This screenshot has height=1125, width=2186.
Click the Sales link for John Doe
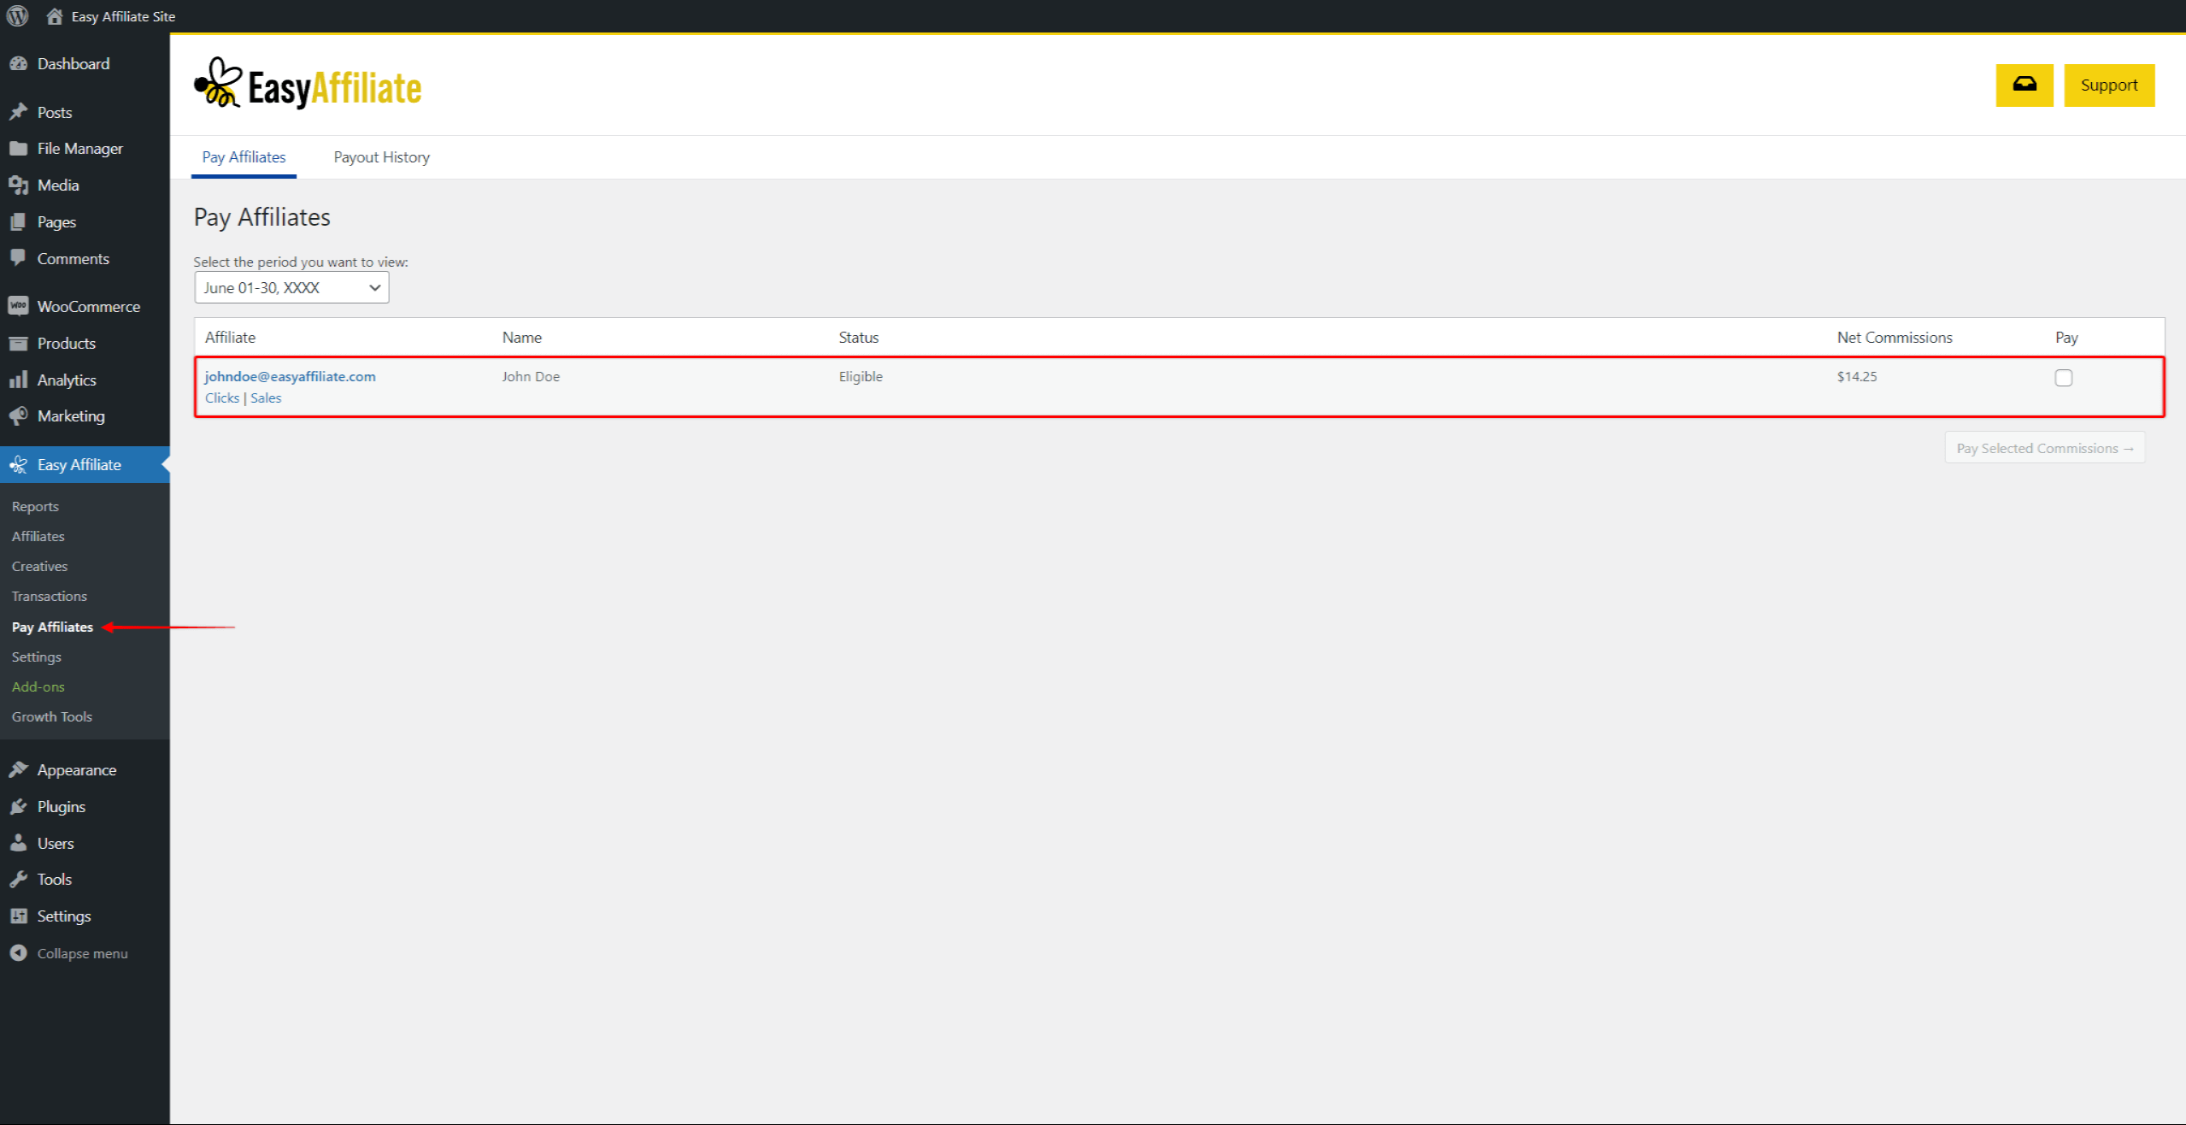266,398
